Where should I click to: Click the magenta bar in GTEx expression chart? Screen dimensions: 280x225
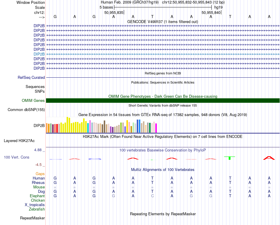(156, 128)
